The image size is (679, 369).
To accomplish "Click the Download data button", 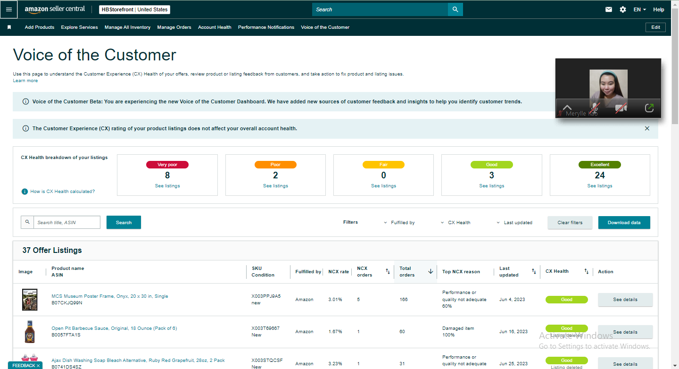I will [624, 223].
